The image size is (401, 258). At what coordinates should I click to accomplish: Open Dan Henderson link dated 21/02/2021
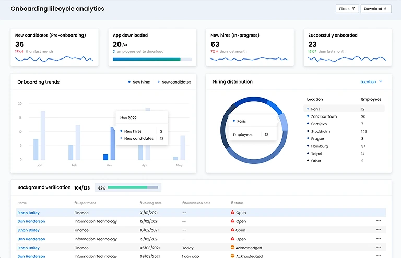31,239
